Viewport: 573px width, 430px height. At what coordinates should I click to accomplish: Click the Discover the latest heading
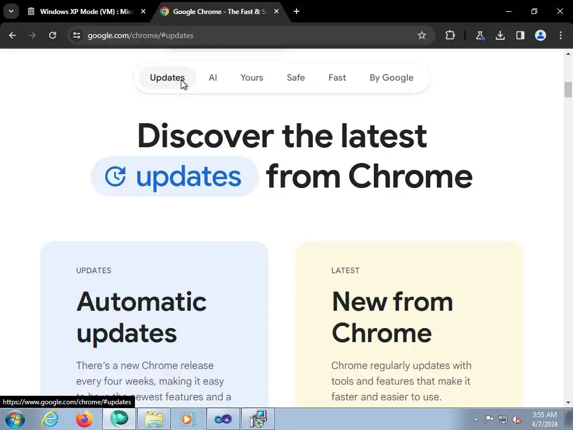(x=282, y=136)
